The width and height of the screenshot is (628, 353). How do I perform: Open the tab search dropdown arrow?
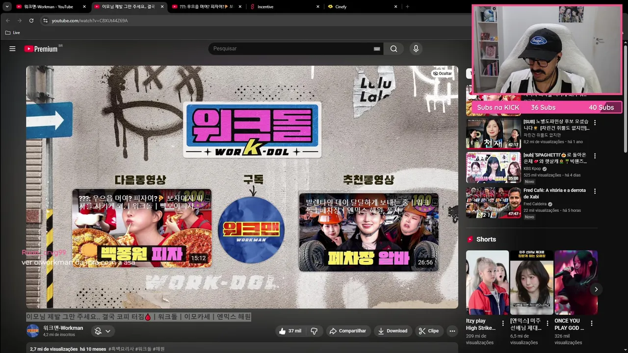point(7,6)
